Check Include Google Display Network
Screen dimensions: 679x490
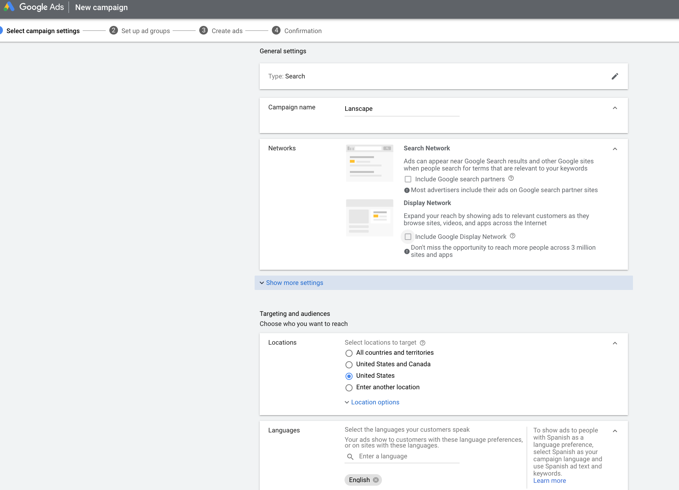(408, 237)
